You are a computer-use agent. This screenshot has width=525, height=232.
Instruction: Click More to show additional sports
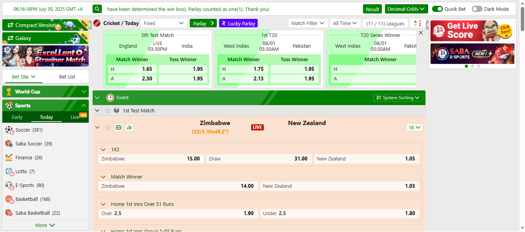(45, 225)
